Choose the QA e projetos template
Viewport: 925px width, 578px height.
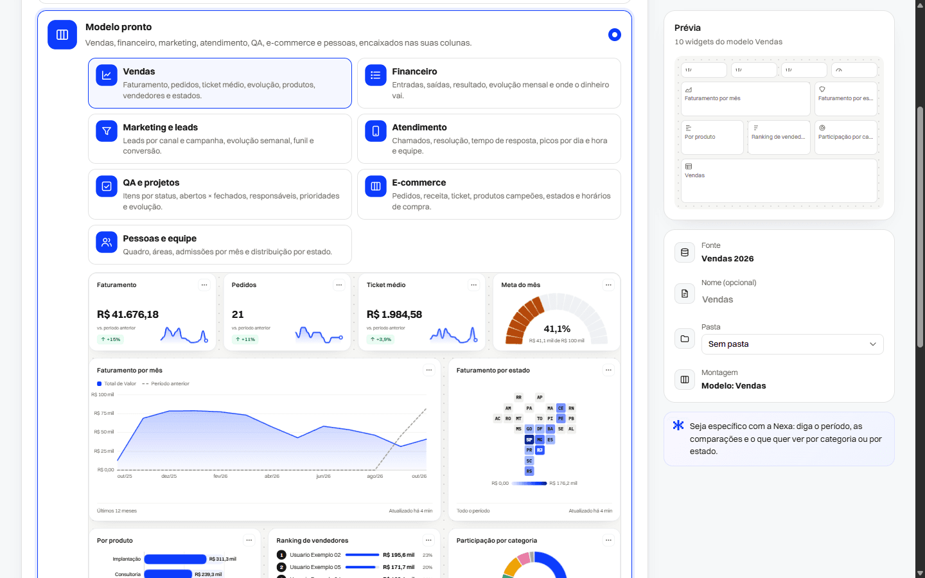220,195
